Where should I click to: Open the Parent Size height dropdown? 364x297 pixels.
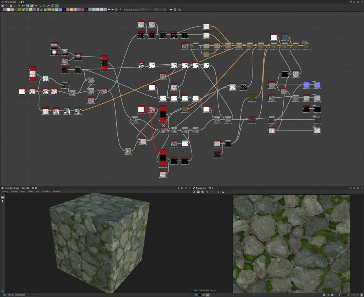158,10
